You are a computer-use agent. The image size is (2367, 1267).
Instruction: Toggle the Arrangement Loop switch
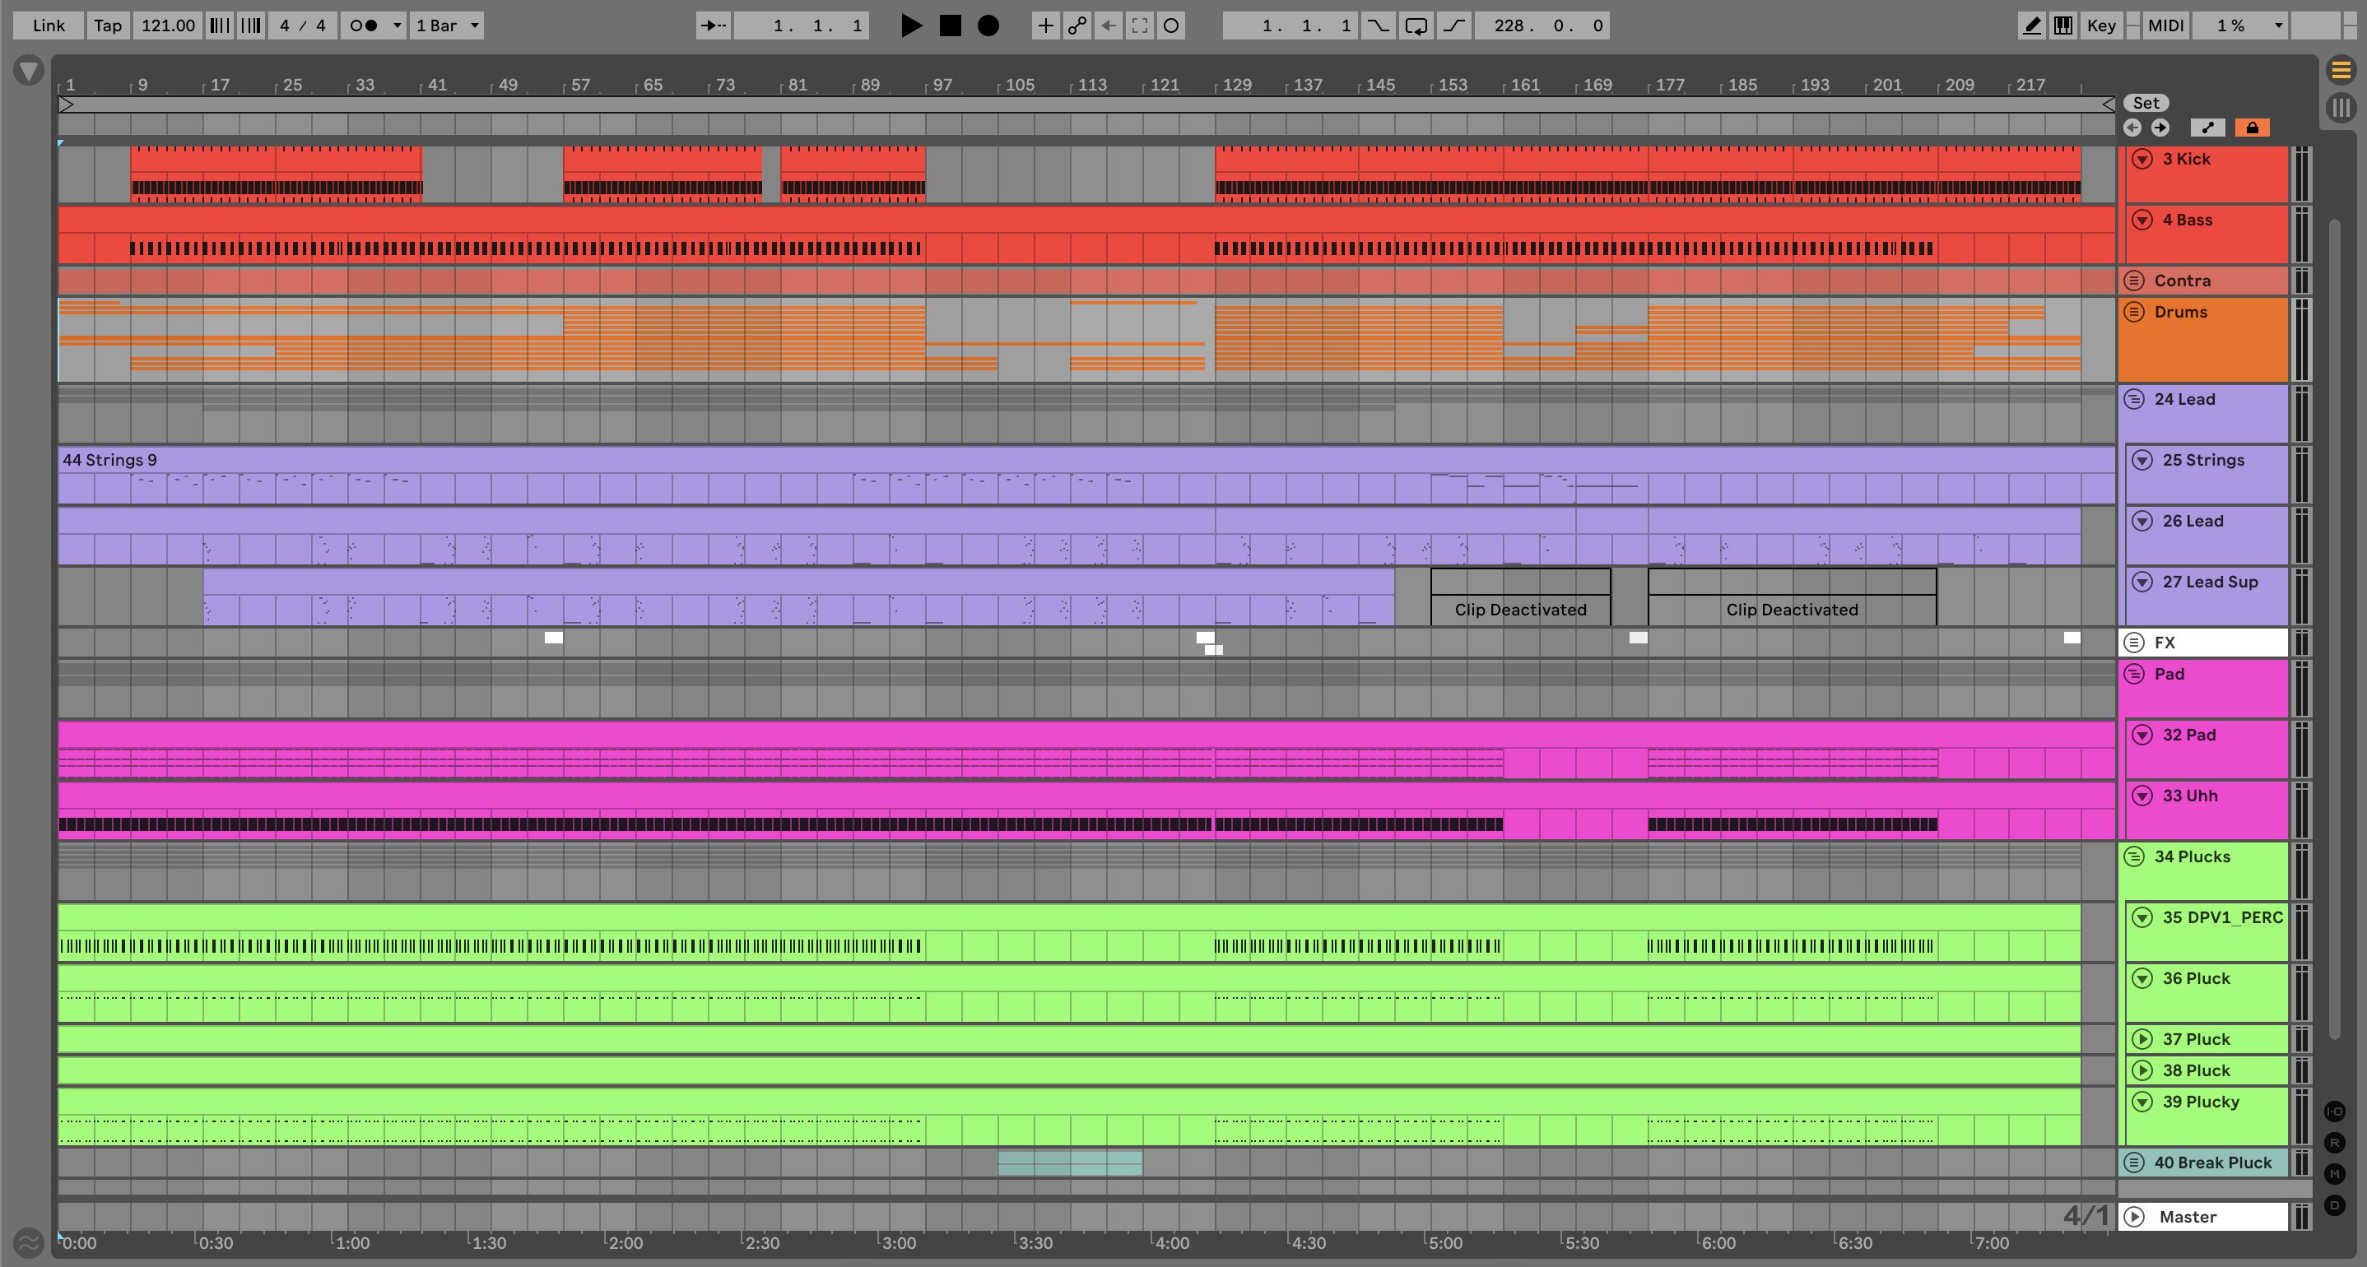(1416, 26)
